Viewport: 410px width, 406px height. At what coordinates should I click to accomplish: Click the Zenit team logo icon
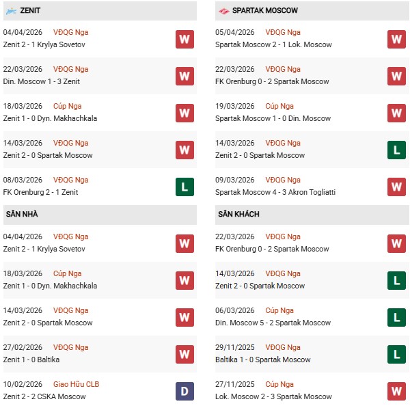pos(12,11)
